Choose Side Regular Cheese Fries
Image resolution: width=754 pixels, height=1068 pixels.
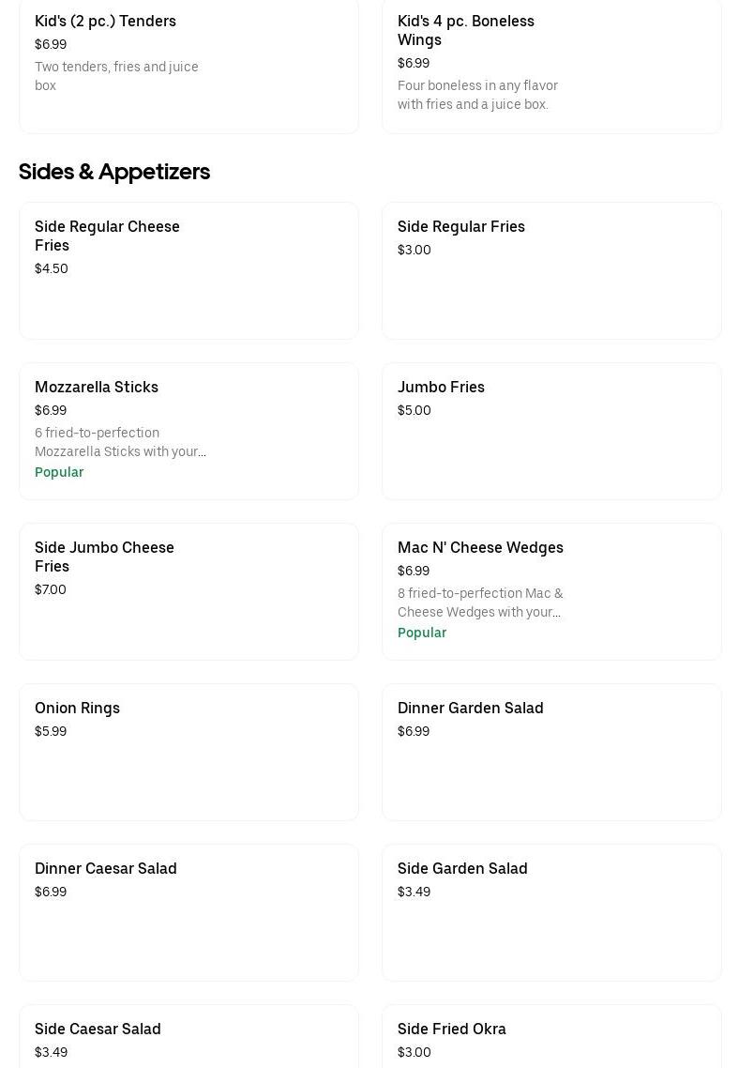click(188, 270)
